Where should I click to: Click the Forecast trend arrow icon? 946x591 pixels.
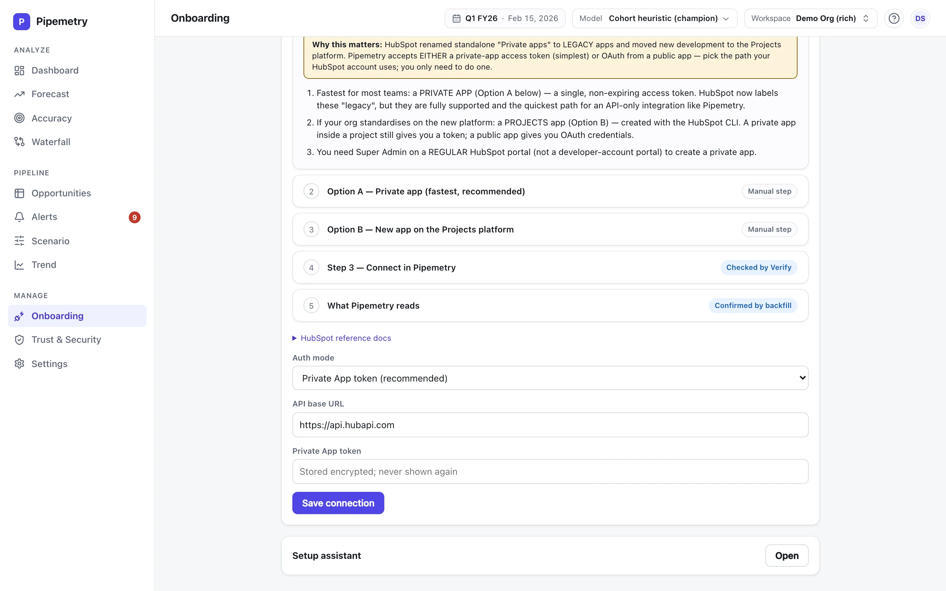coord(19,94)
